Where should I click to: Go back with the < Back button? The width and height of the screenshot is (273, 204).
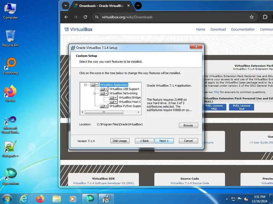click(x=144, y=141)
